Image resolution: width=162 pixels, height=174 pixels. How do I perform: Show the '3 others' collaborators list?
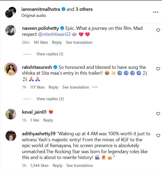pos(84,9)
